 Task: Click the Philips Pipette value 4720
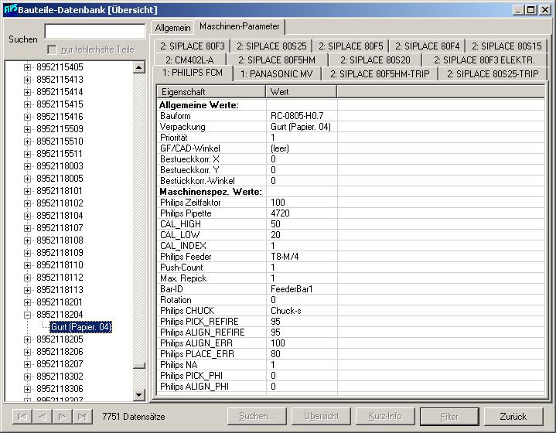(x=280, y=213)
